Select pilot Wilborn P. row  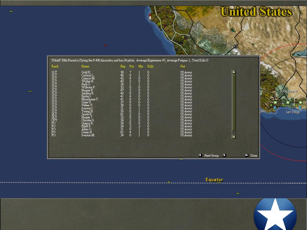tap(122, 87)
